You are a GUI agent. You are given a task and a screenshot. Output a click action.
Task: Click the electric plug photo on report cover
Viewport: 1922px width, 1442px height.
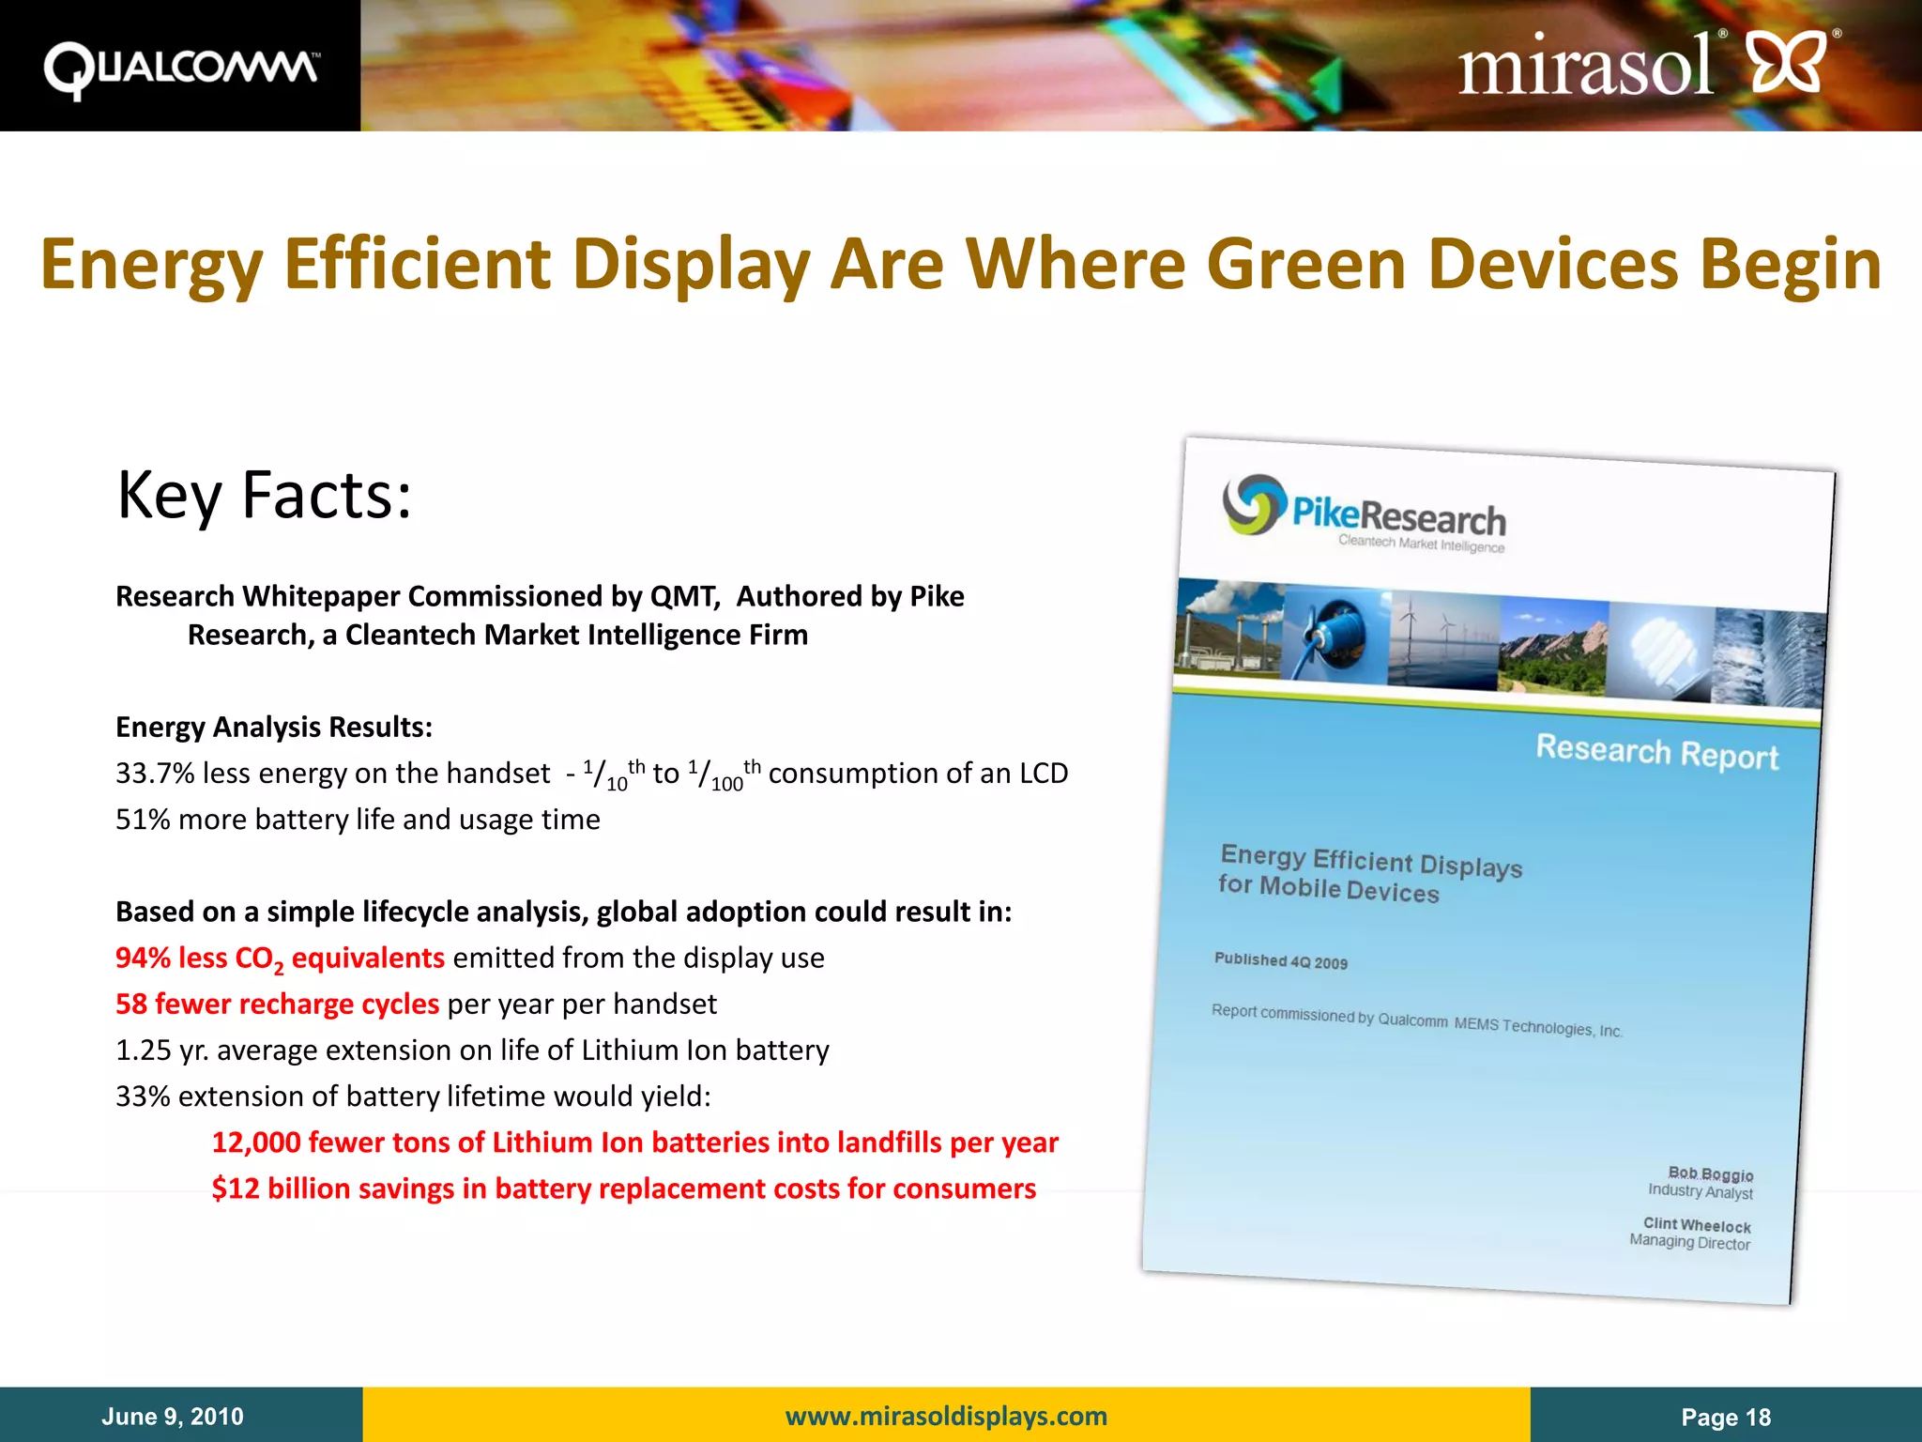(1335, 636)
